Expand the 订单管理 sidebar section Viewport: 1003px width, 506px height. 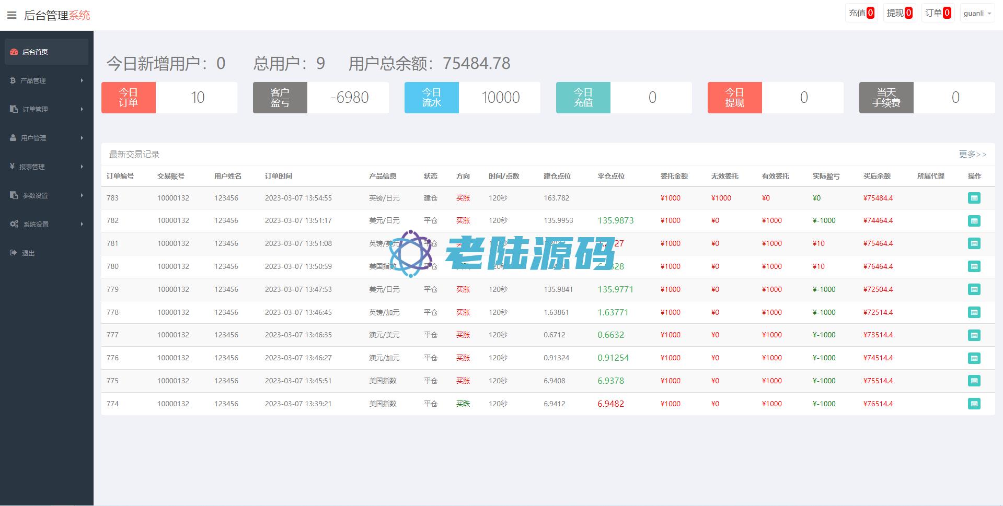pyautogui.click(x=47, y=109)
